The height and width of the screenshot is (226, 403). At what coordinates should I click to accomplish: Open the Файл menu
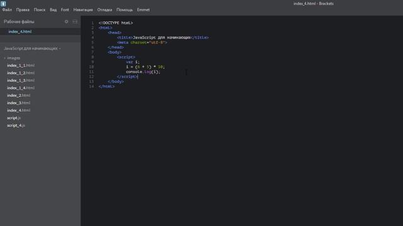7,10
